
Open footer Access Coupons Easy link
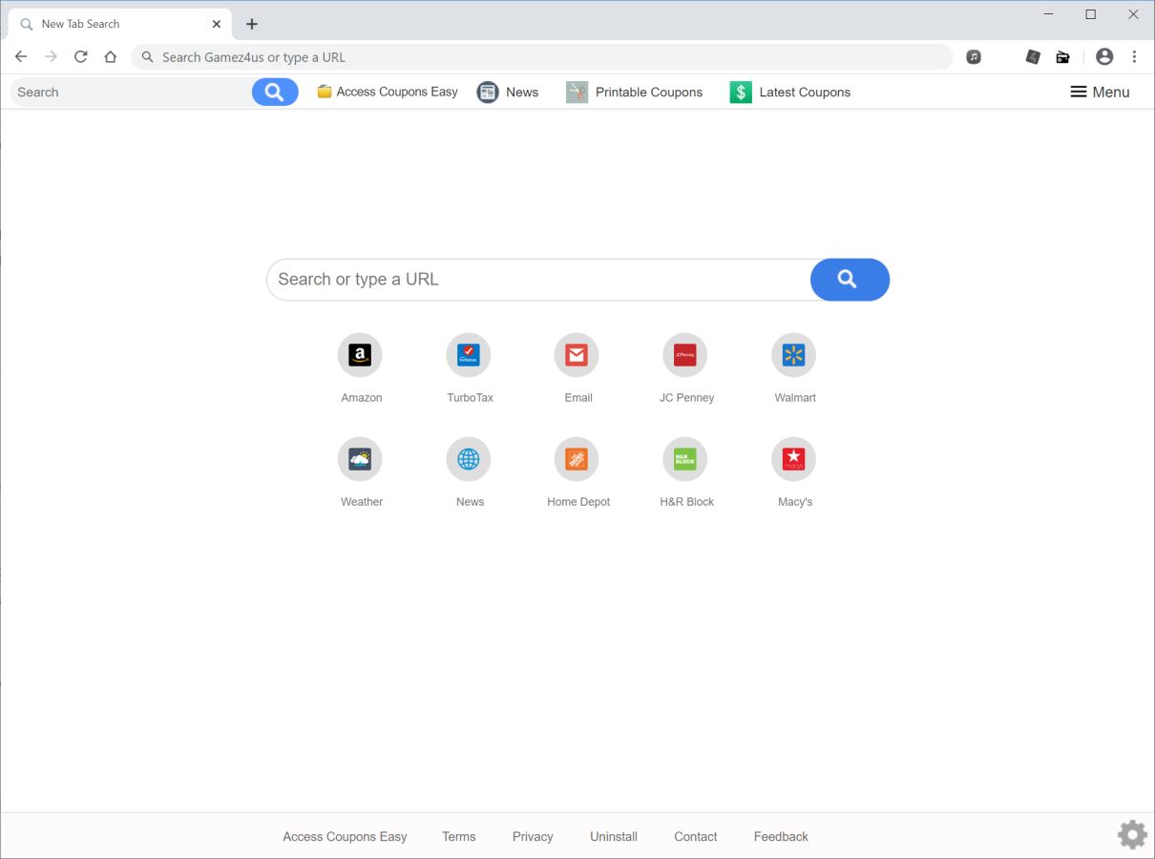[x=345, y=836]
